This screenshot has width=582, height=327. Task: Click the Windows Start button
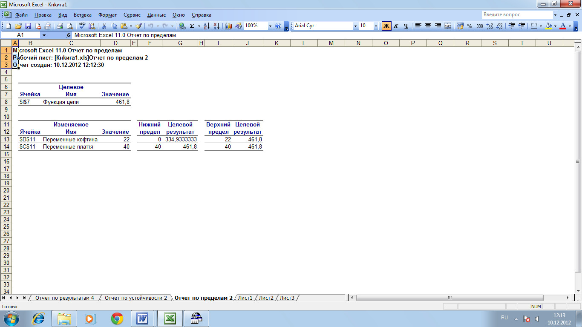[12, 318]
